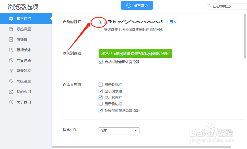Click the 我的应用 grid icon

point(11,92)
